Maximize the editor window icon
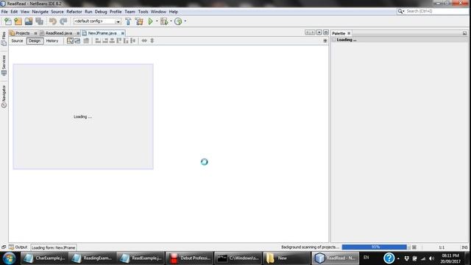The image size is (471, 265). (326, 32)
